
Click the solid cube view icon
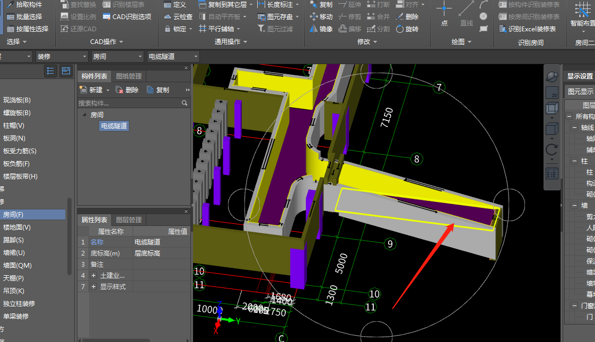[x=552, y=129]
